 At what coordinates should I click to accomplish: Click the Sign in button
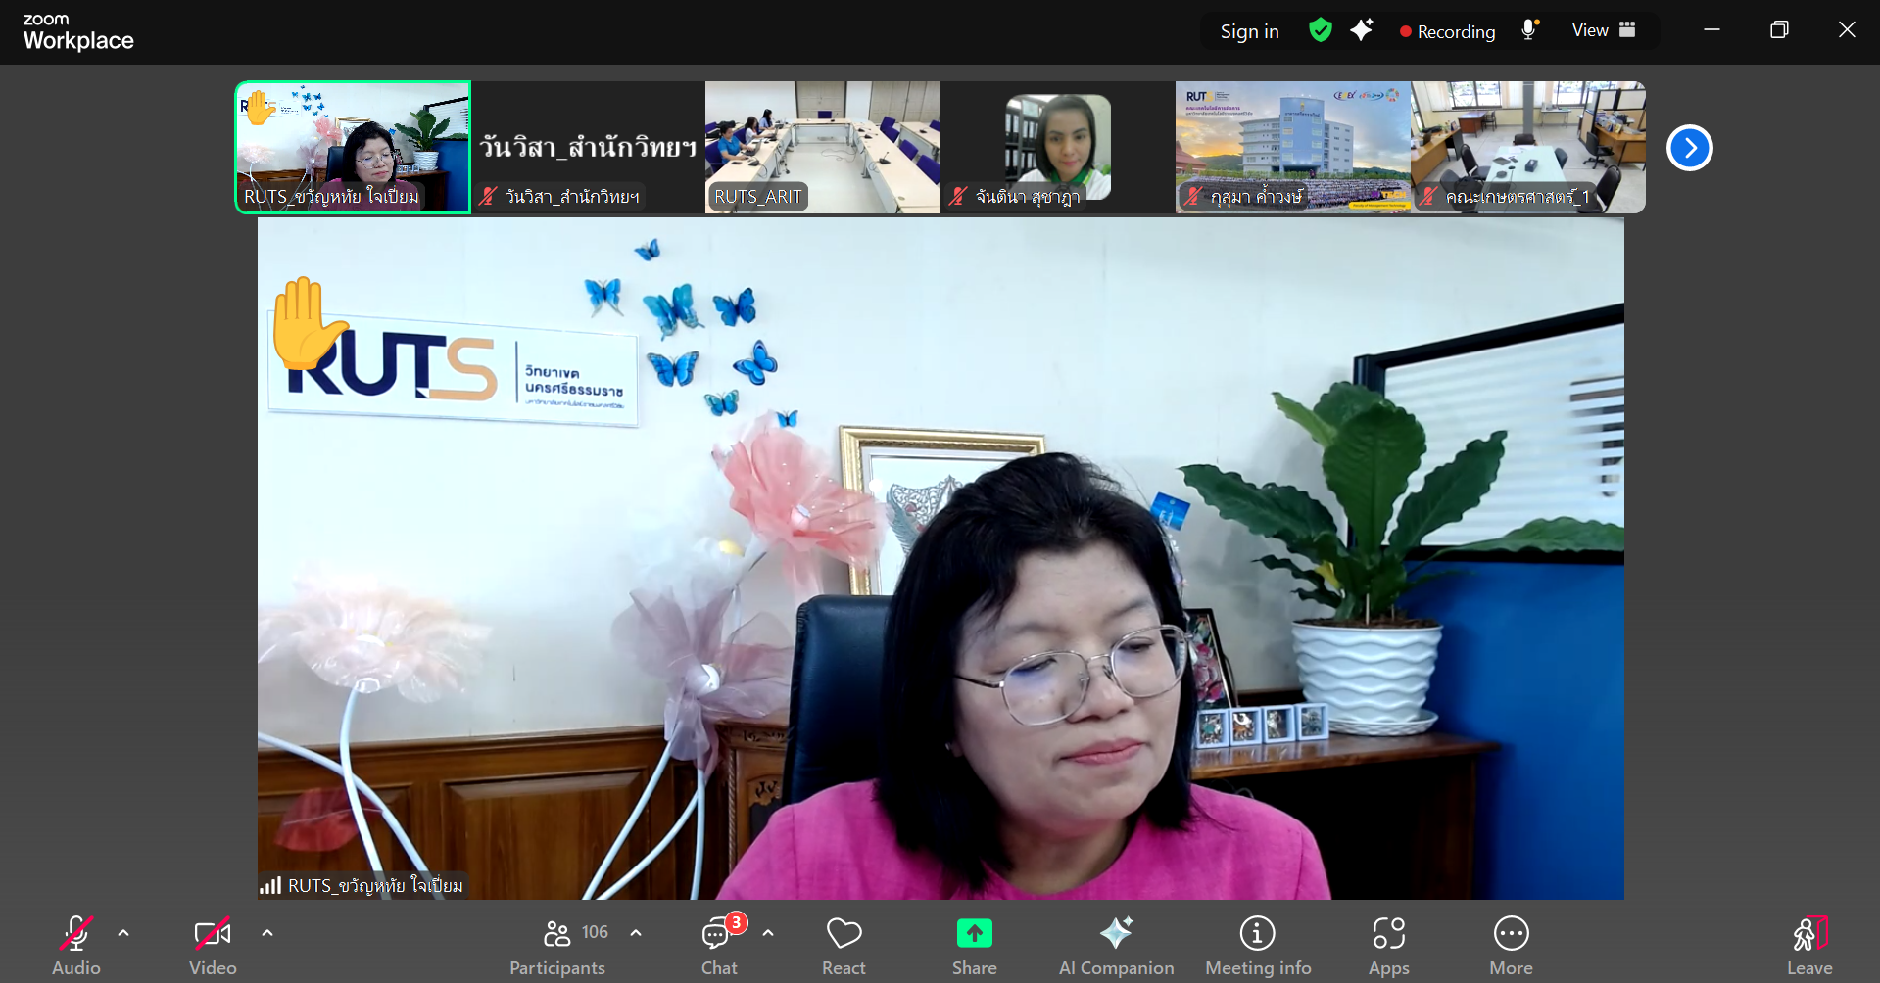click(1249, 31)
